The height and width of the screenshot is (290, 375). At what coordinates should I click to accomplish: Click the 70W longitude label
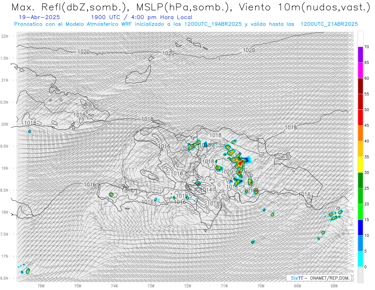[261, 286]
